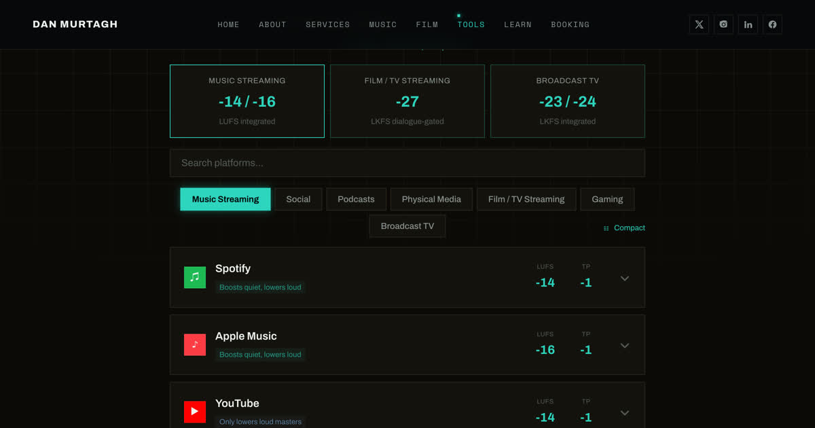This screenshot has height=428, width=815.
Task: Click the Search platforms input field
Action: click(x=407, y=163)
